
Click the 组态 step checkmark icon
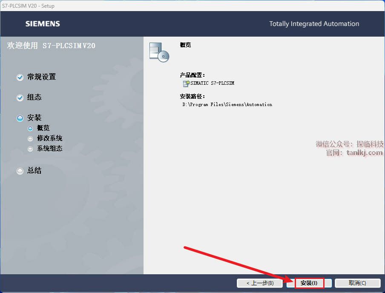pyautogui.click(x=20, y=98)
